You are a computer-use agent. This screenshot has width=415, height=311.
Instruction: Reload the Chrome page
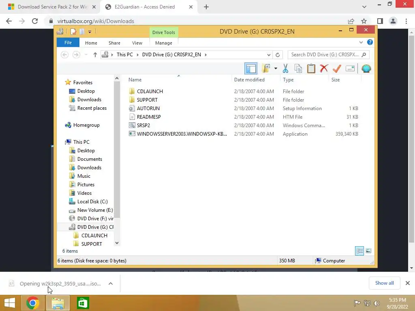pos(35,21)
